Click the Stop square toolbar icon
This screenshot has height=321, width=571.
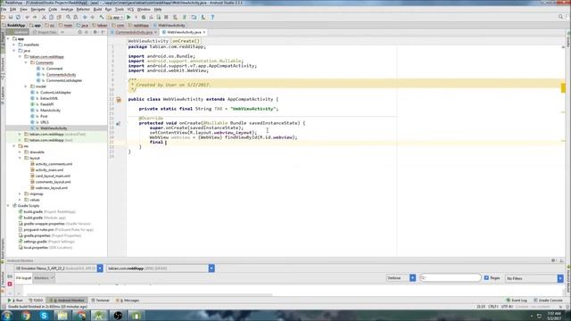[x=167, y=17]
